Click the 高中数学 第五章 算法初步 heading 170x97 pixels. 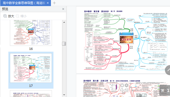[96, 11]
